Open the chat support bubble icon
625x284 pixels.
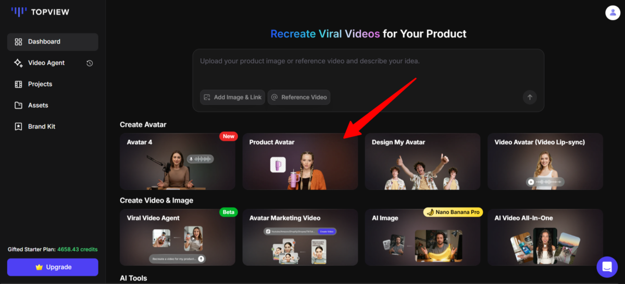(x=607, y=267)
